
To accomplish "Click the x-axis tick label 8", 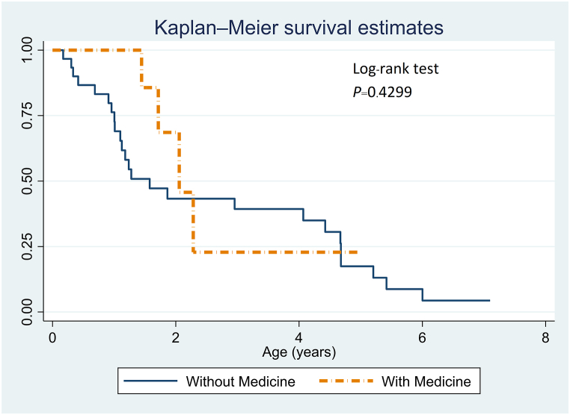I will [x=545, y=337].
